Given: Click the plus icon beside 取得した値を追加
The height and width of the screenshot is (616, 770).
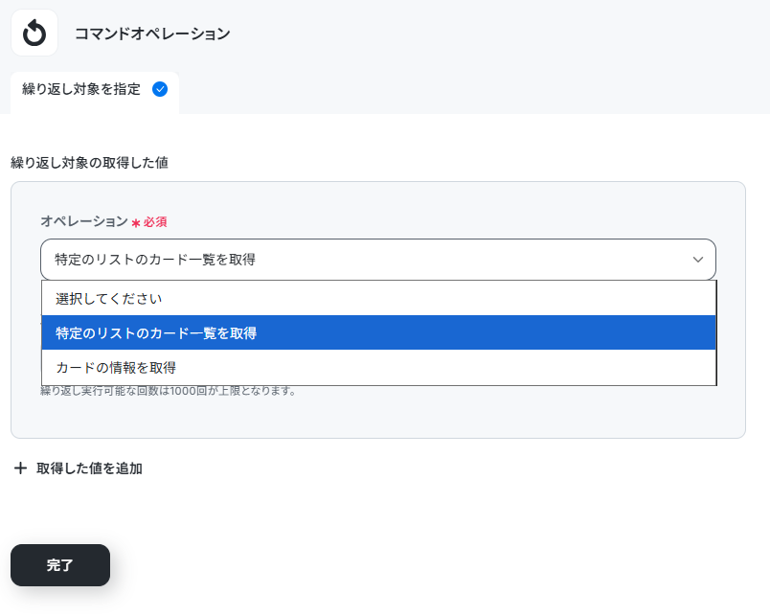Looking at the screenshot, I should [21, 468].
